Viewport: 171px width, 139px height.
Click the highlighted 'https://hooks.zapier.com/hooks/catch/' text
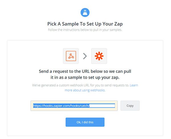[61, 106]
